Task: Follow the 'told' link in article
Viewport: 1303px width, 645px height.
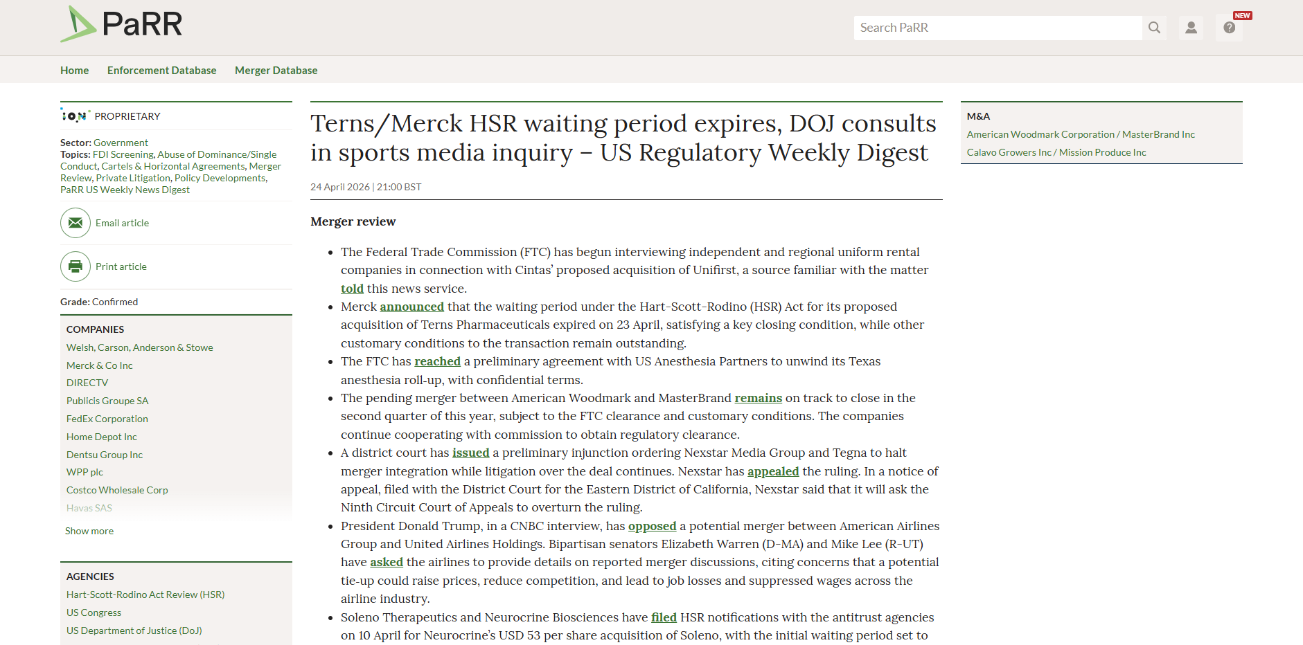Action: point(352,289)
